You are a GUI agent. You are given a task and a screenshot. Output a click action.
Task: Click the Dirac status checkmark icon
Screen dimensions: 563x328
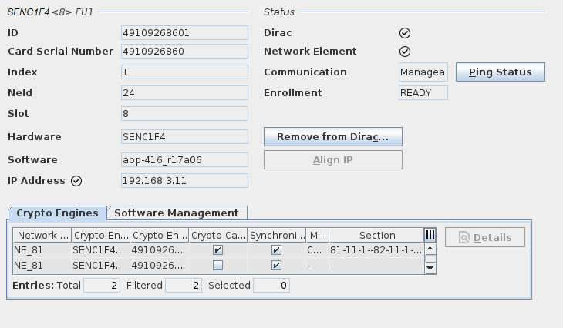point(404,33)
